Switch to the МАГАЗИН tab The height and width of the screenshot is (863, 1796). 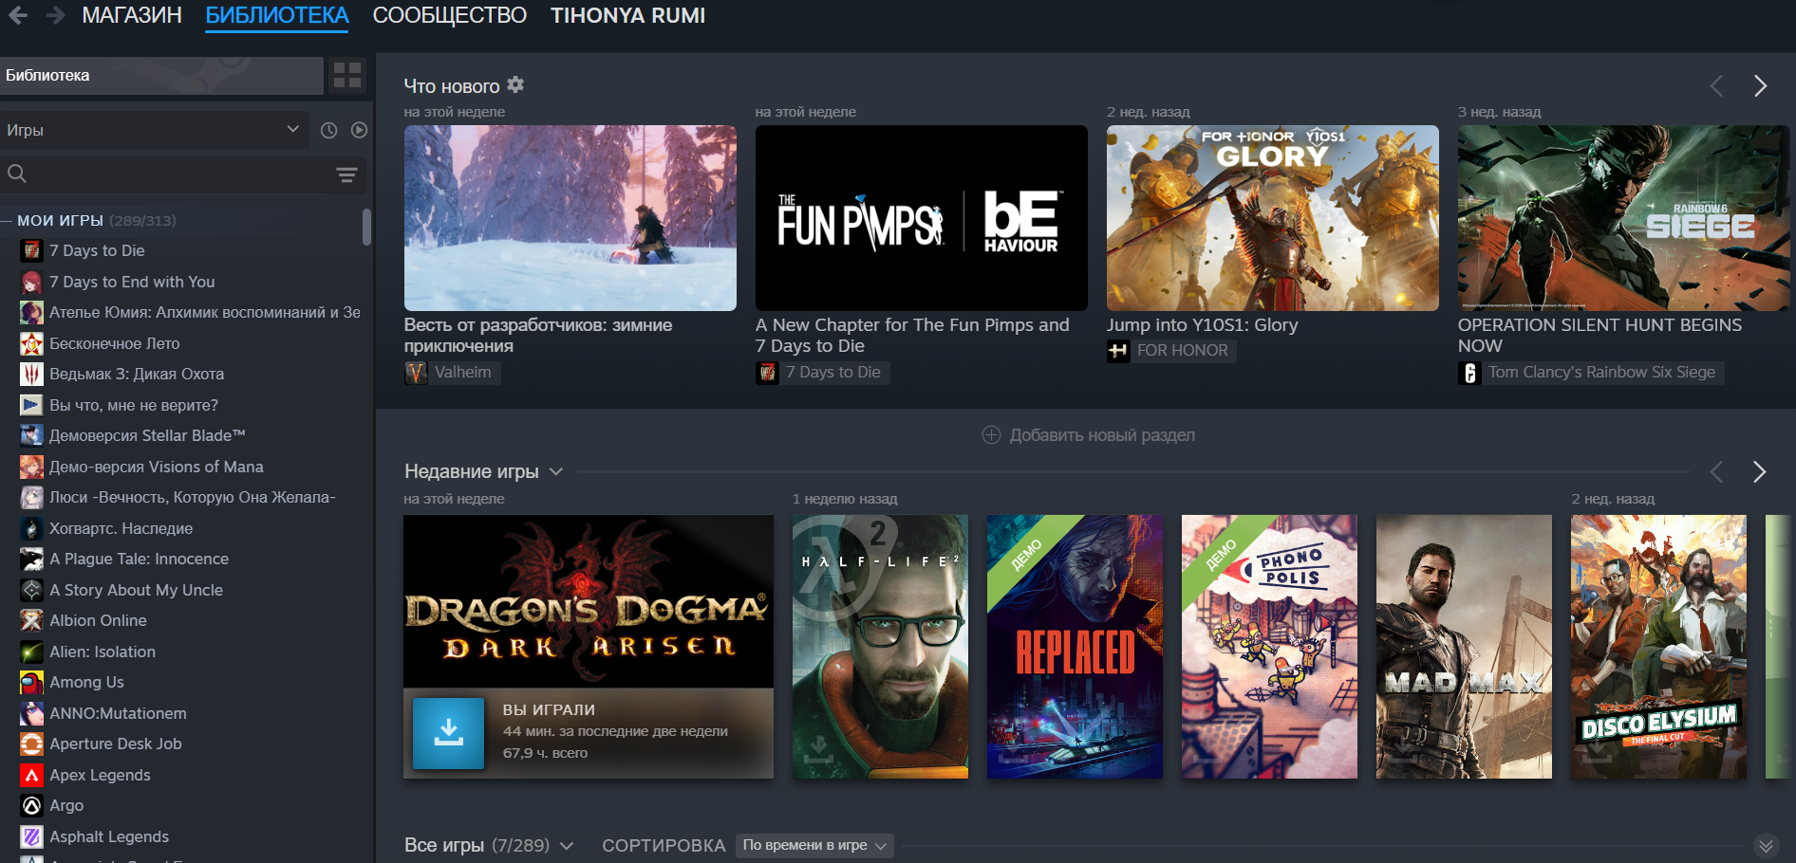point(132,15)
